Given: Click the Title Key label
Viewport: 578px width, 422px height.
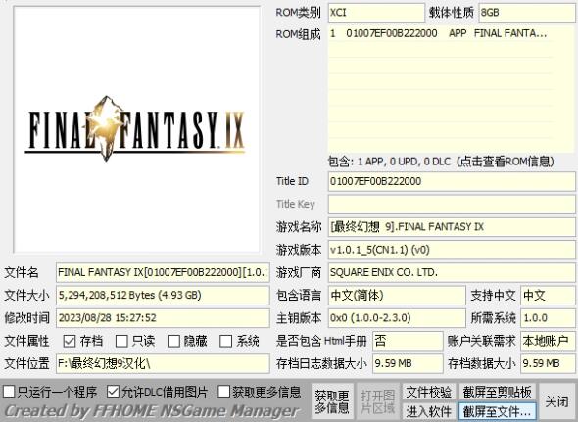Looking at the screenshot, I should click(x=295, y=204).
